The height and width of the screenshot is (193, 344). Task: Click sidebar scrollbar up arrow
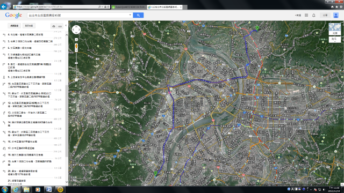coord(67,35)
